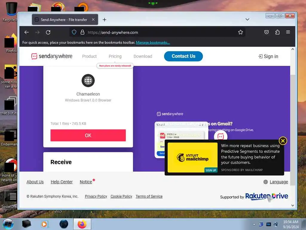
Task: Open the Manage bookmarks link
Action: click(153, 43)
